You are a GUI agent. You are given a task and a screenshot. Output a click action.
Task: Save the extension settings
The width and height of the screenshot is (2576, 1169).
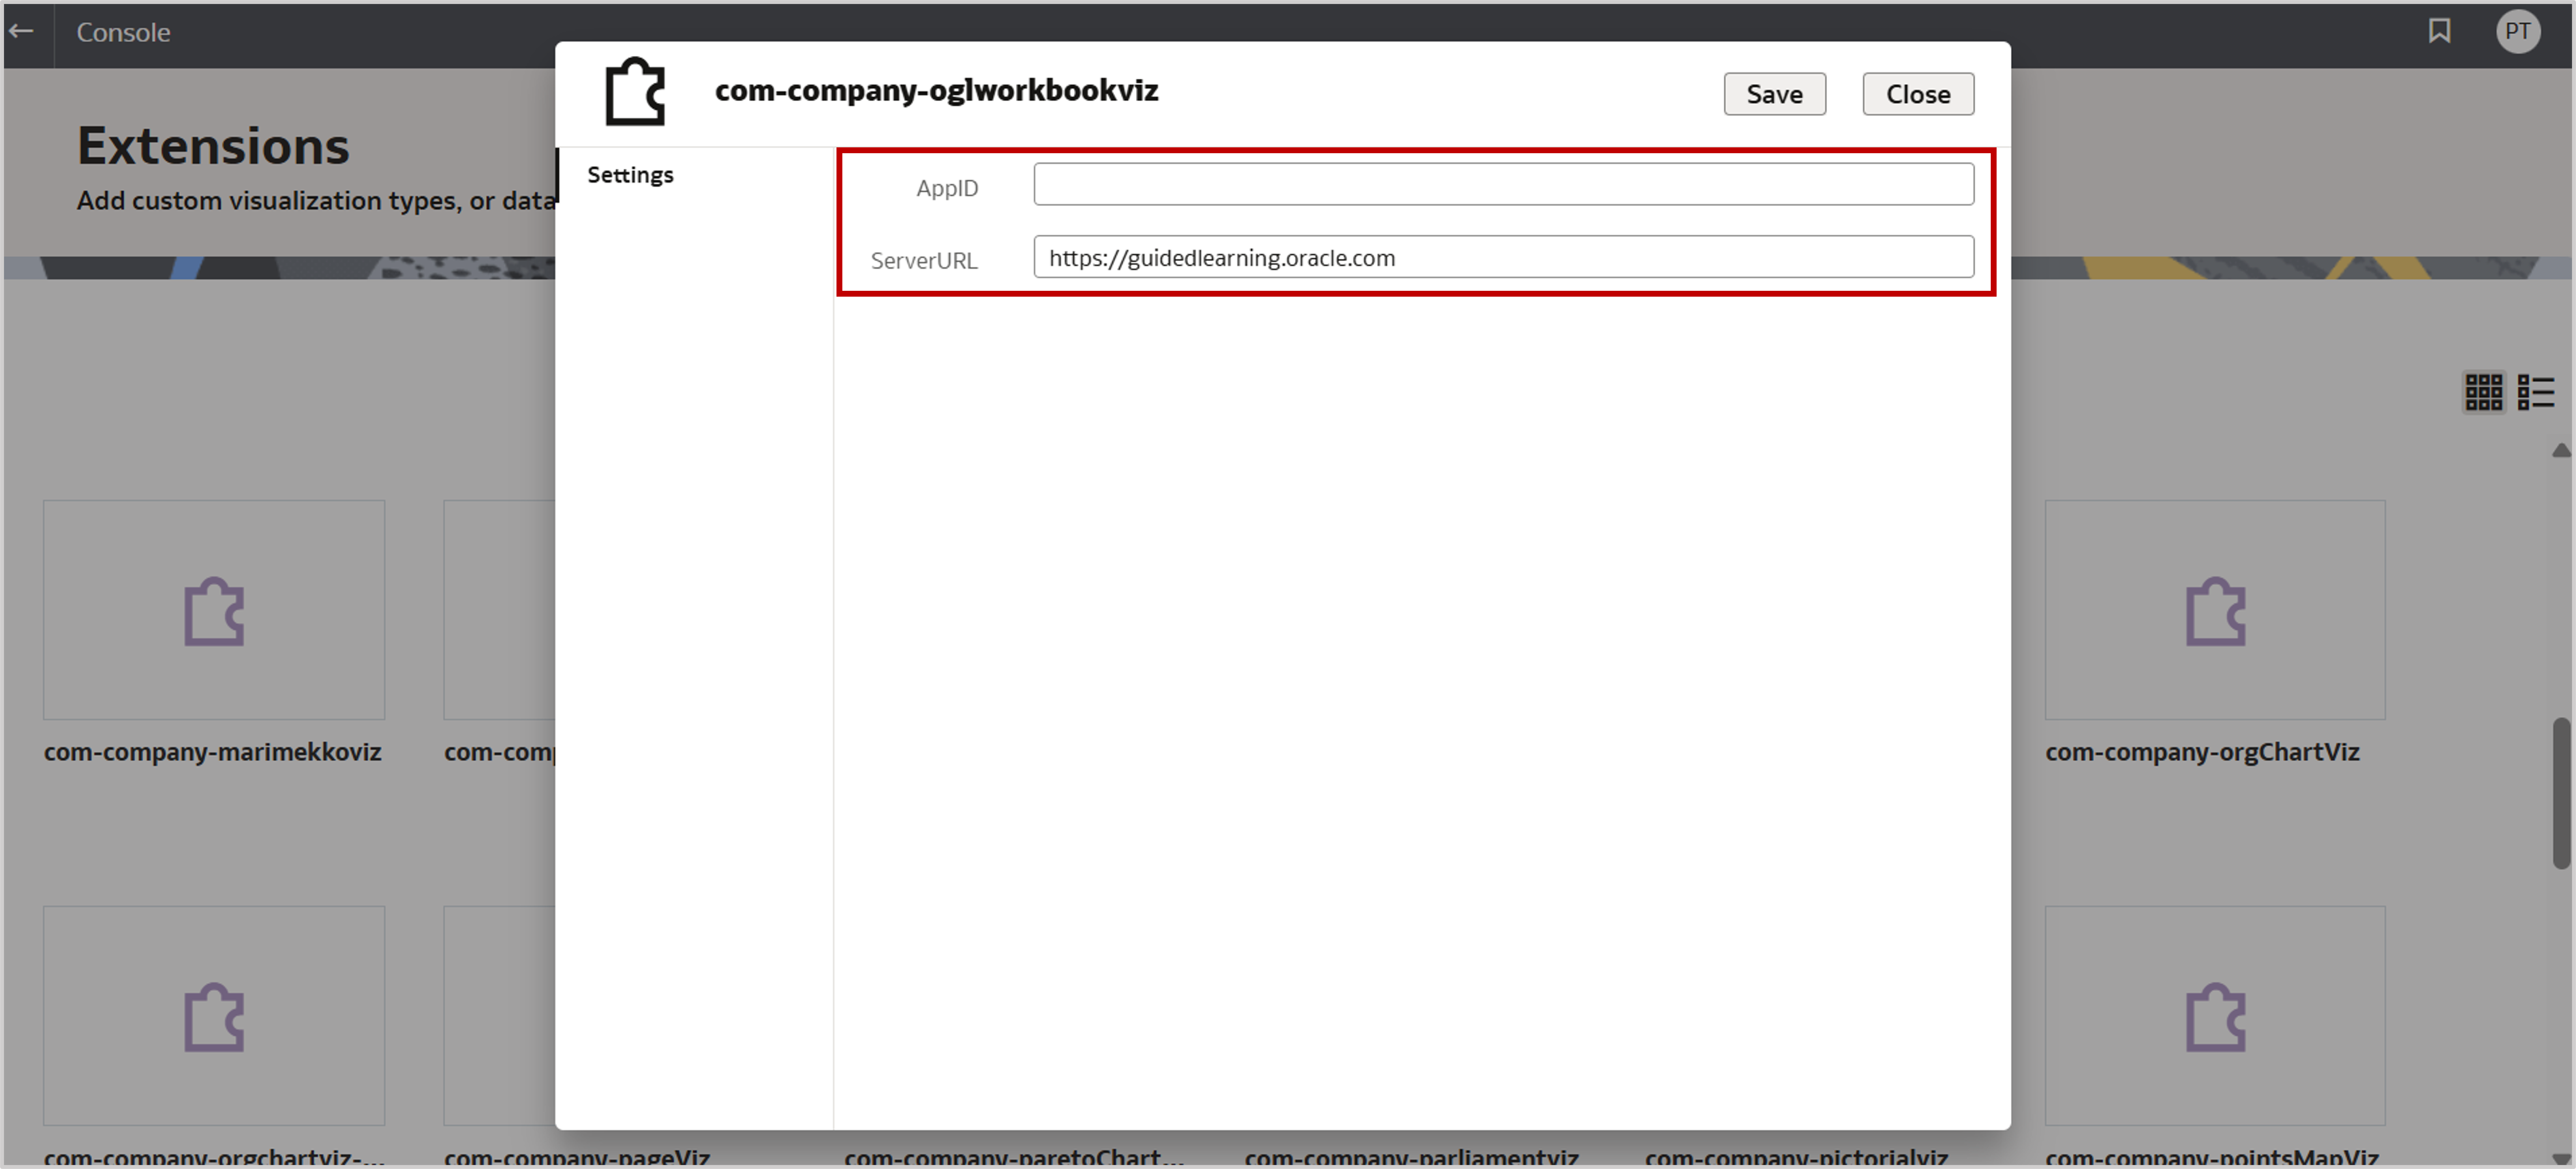pos(1774,93)
